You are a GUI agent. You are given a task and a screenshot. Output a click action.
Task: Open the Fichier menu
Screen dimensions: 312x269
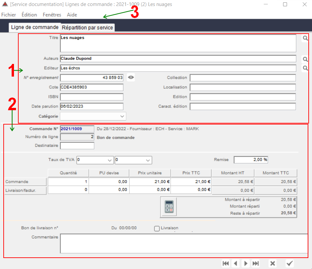tap(9, 15)
